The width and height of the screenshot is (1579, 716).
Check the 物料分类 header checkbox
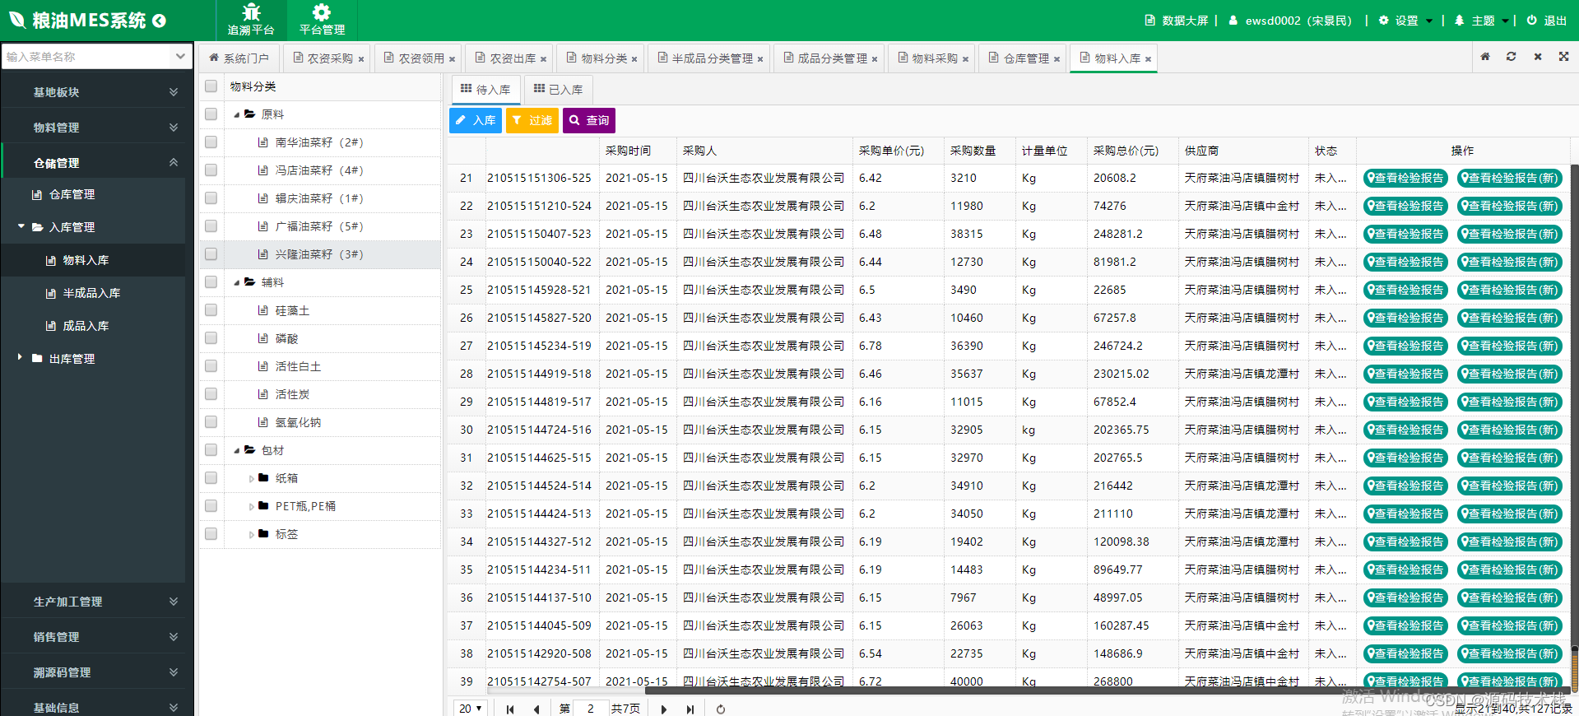click(211, 86)
